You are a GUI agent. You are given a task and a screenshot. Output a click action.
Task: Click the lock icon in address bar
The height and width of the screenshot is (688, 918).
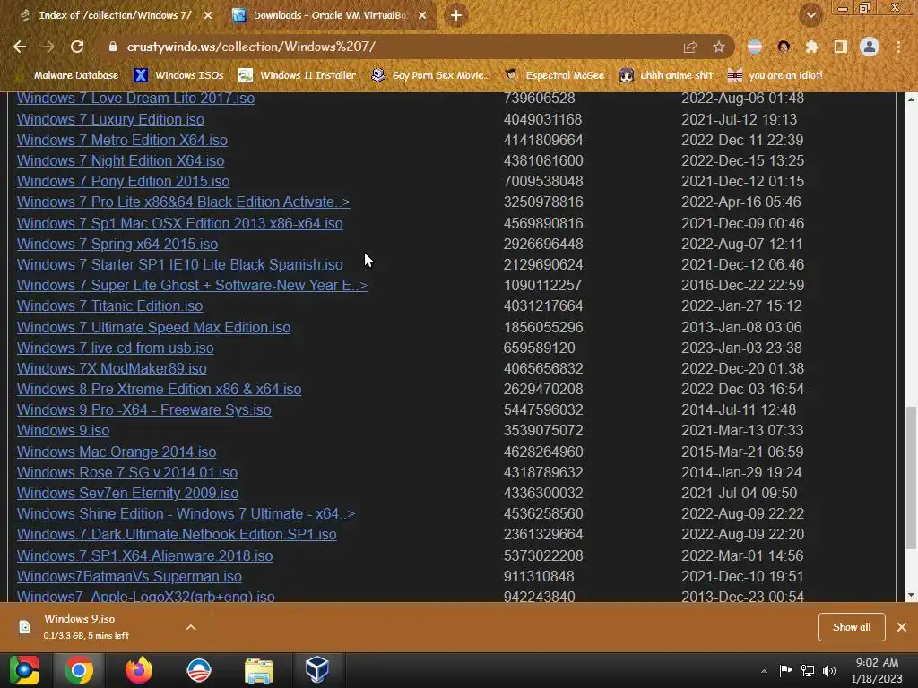click(x=113, y=47)
